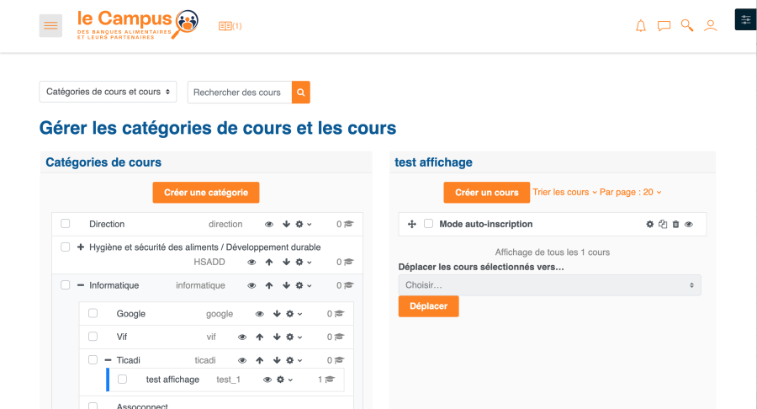Move the Direction category down with arrow
The height and width of the screenshot is (409, 757).
tap(286, 224)
